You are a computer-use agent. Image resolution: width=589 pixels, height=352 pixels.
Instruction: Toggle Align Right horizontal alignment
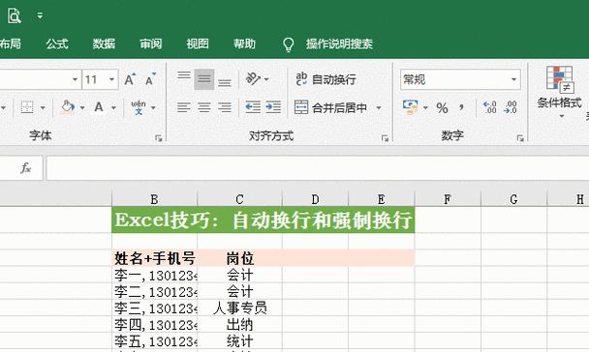coord(225,107)
